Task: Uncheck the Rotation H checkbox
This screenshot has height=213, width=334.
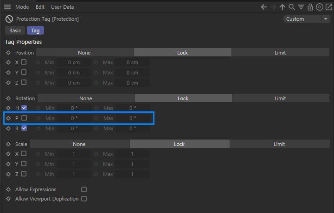Action: click(24, 108)
